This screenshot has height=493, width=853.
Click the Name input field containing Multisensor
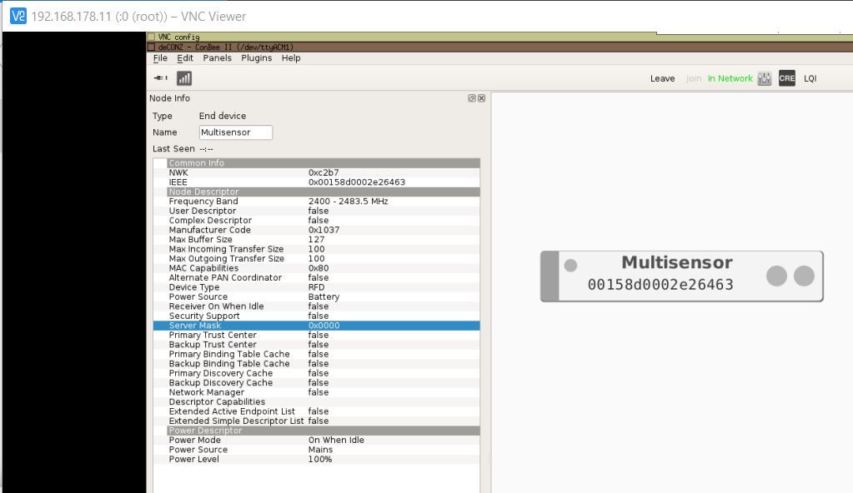tap(235, 132)
